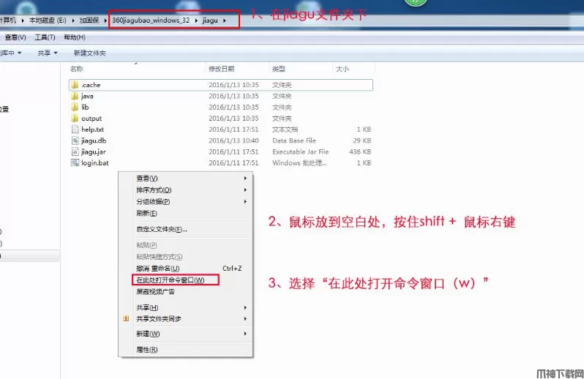
Task: Select the output folder icon
Action: (75, 119)
